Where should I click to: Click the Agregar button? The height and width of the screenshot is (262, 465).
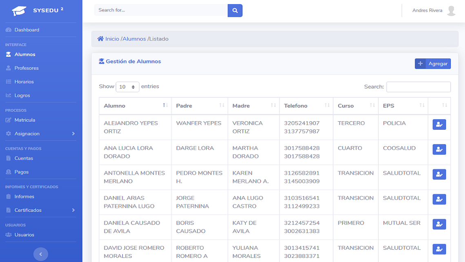coord(432,64)
